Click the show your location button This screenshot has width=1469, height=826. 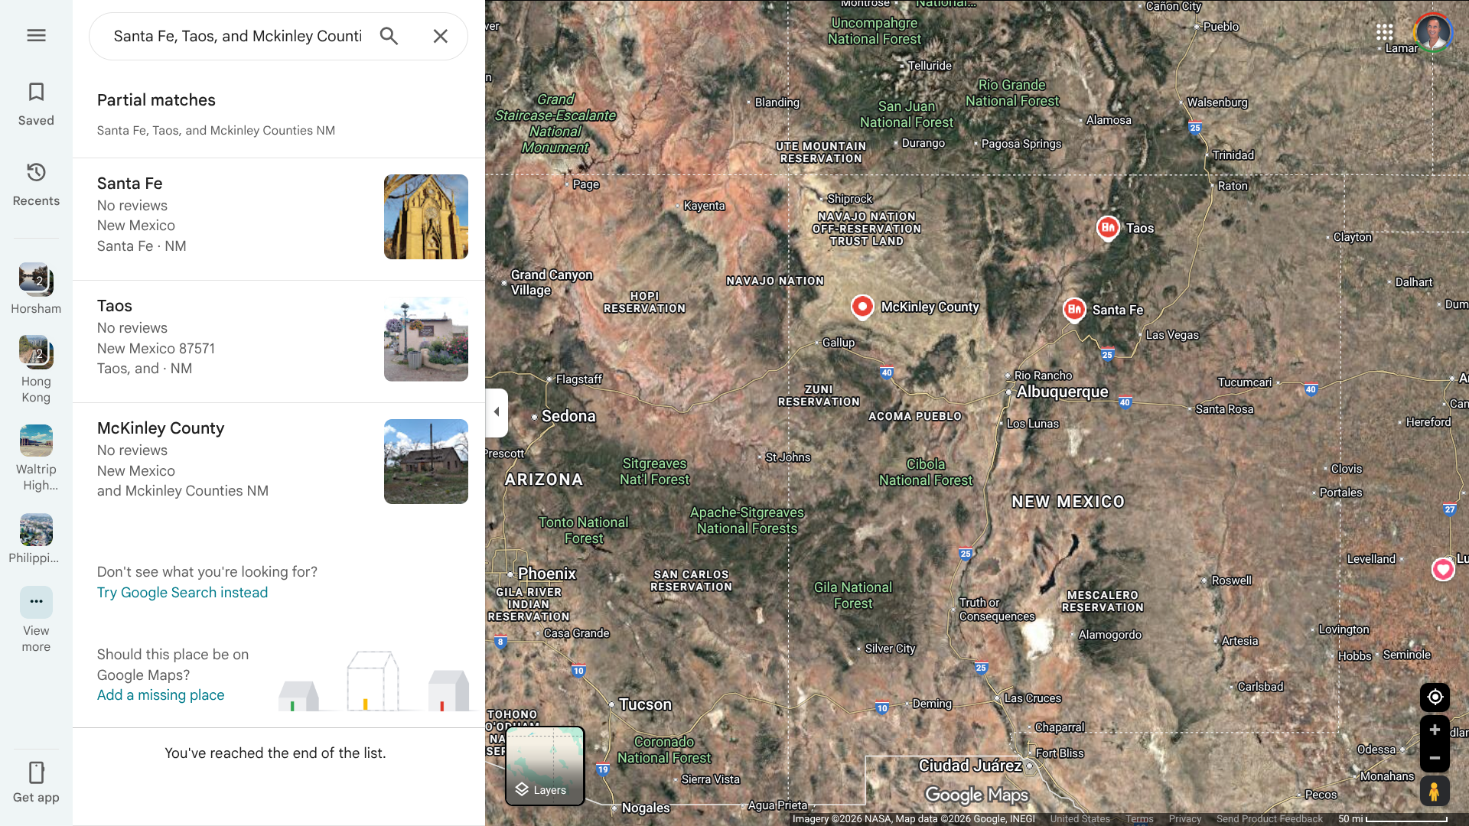tap(1435, 697)
